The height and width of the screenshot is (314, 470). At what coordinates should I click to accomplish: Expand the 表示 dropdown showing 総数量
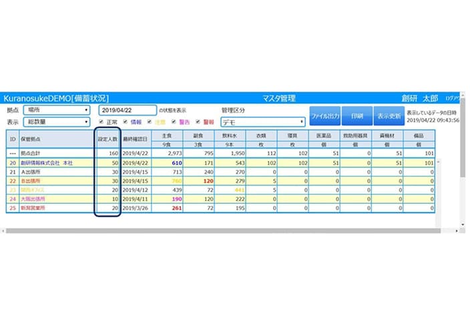tap(56, 122)
